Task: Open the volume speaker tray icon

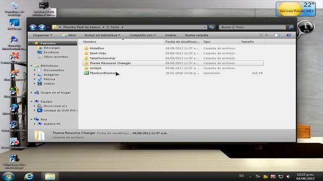Action: pyautogui.click(x=288, y=176)
